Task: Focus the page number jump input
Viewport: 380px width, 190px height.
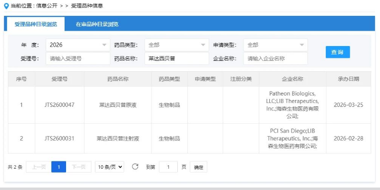Action: 168,167
